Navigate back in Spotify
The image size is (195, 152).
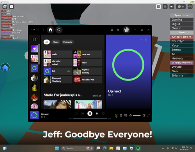[38, 30]
